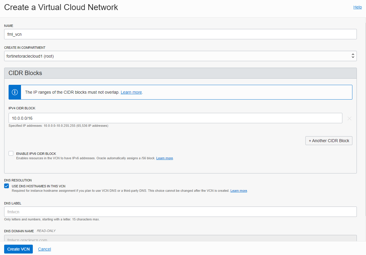Click the NAME field containing fml_vcn

(180, 34)
